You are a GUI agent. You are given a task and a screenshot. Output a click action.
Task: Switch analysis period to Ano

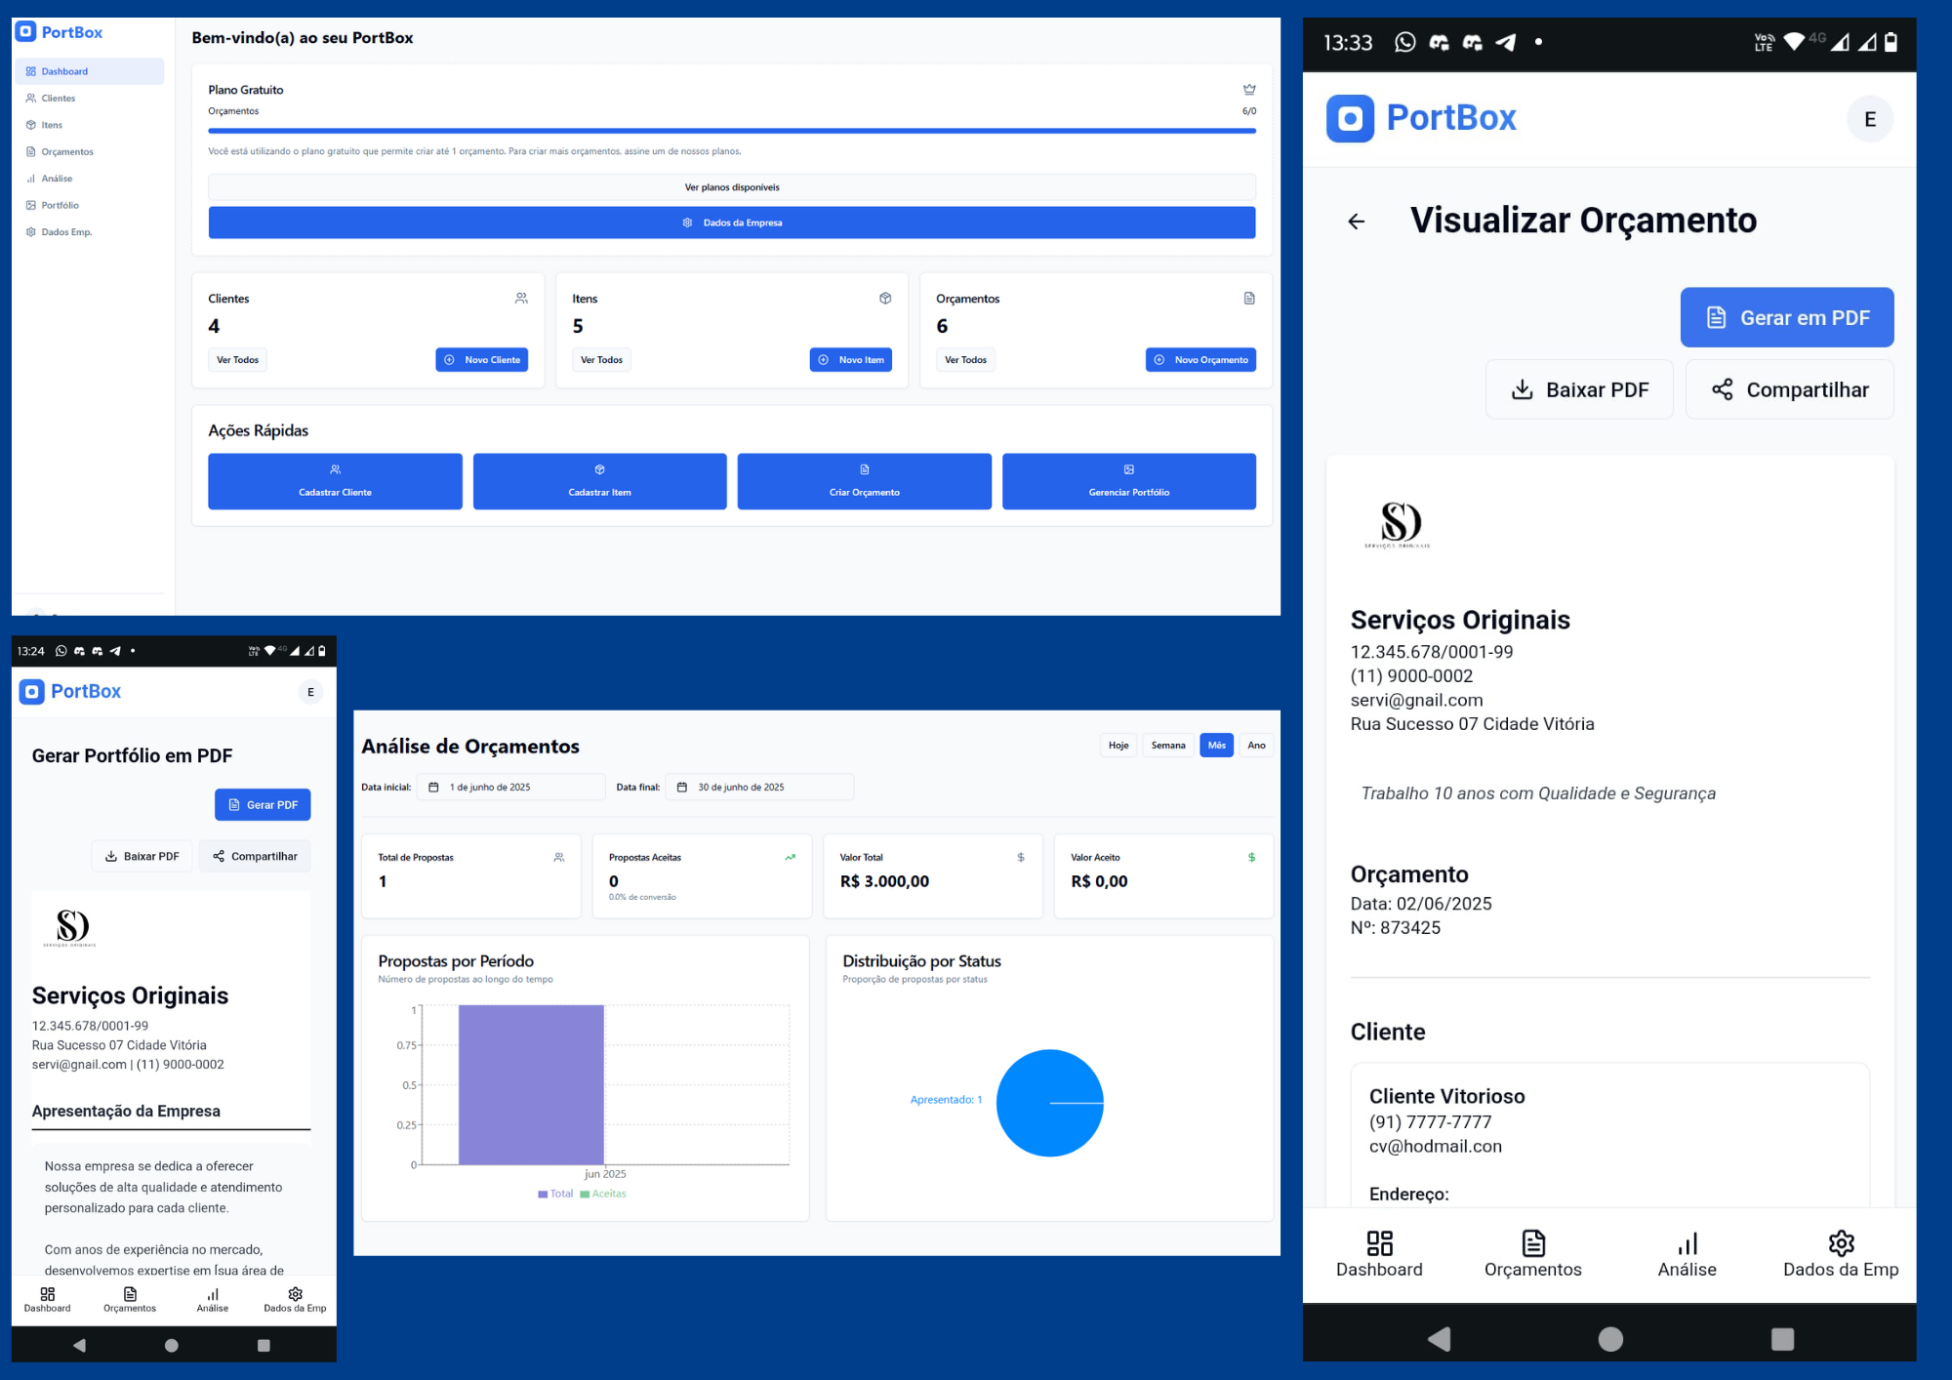click(1256, 746)
